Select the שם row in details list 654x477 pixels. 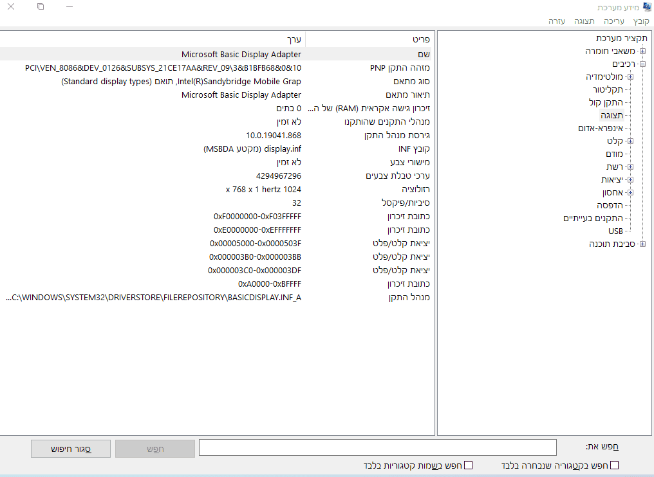point(216,54)
